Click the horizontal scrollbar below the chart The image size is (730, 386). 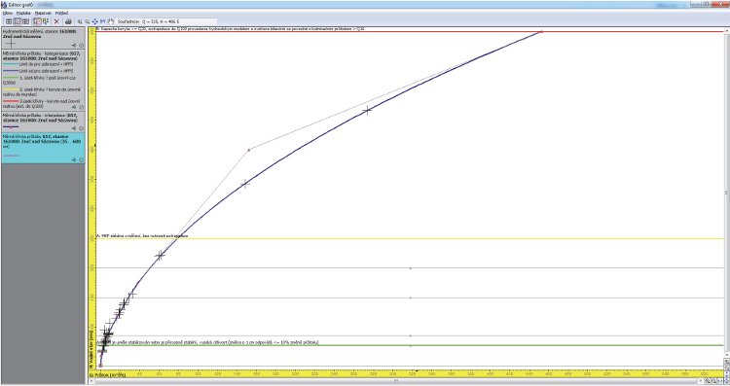coord(396,381)
